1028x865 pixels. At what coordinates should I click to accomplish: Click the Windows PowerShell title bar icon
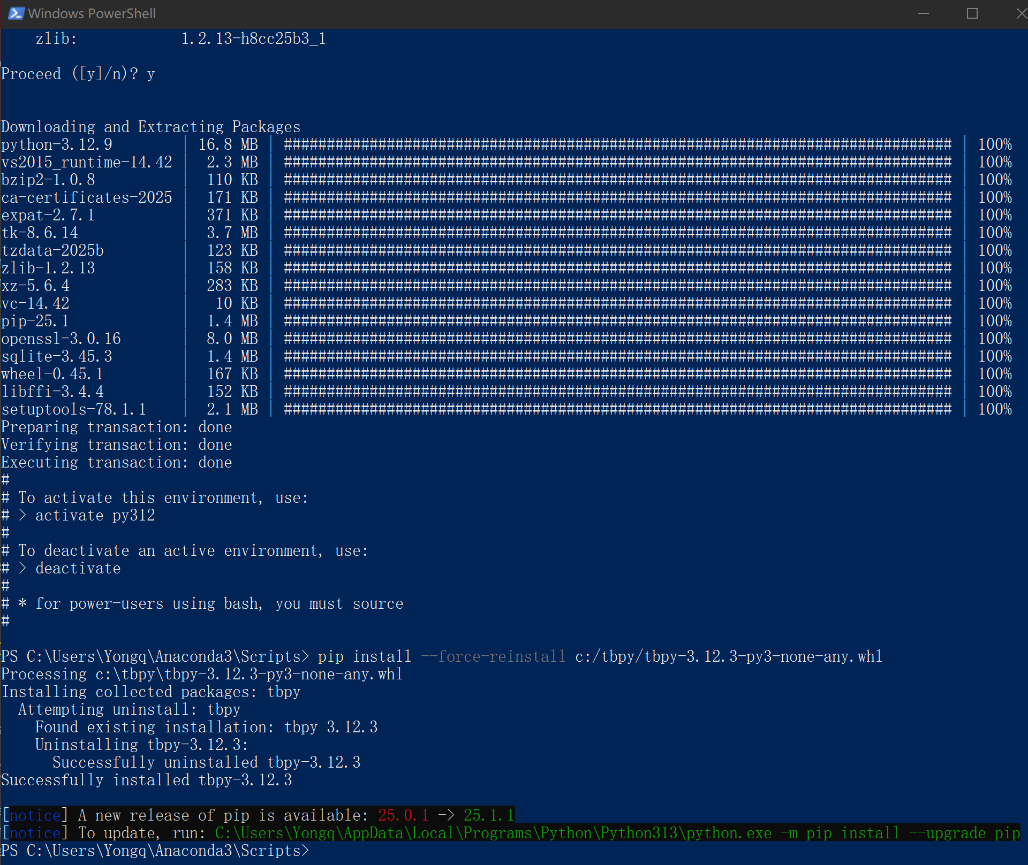pyautogui.click(x=16, y=13)
